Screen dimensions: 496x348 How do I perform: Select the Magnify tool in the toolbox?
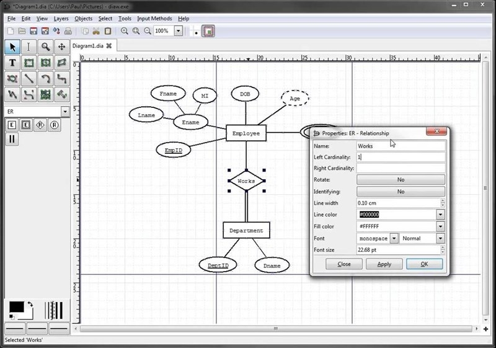[45, 47]
